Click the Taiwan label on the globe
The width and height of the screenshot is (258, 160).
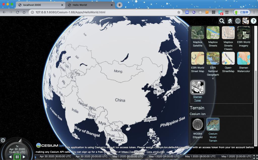[x=150, y=119]
